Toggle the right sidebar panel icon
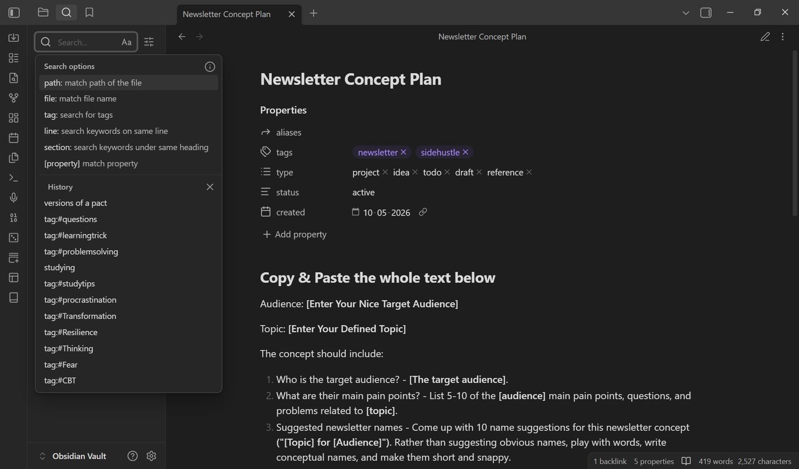The image size is (799, 469). coord(706,12)
